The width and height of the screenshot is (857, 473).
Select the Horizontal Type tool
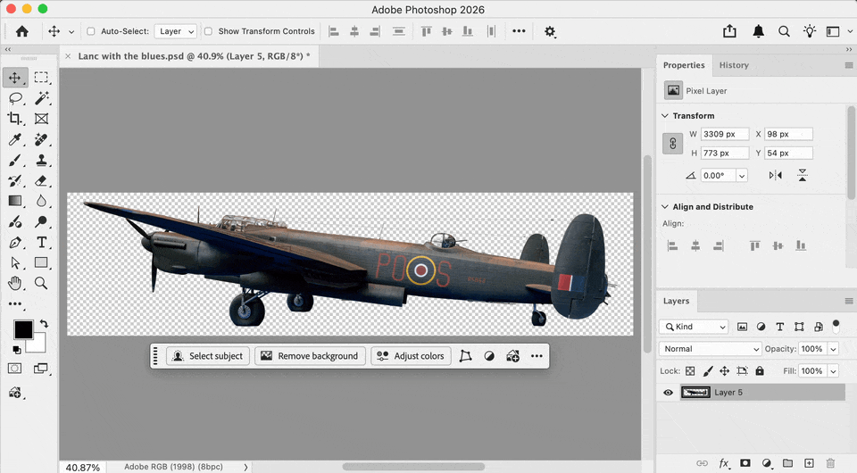(x=42, y=243)
